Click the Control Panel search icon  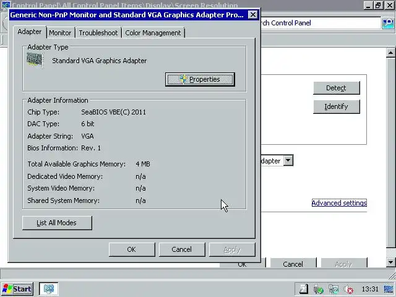click(x=388, y=23)
